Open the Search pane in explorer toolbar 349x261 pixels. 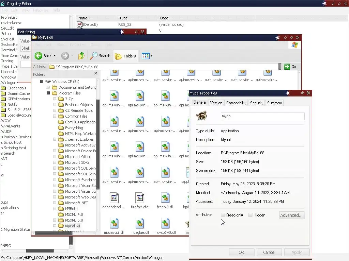(100, 56)
